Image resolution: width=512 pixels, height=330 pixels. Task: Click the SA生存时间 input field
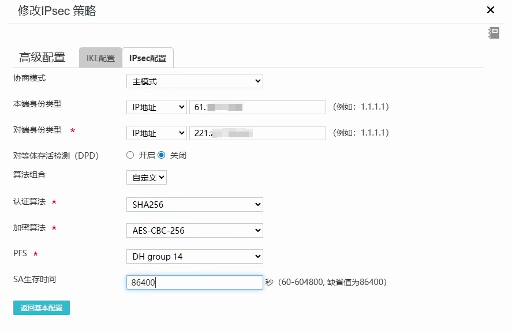coord(195,283)
